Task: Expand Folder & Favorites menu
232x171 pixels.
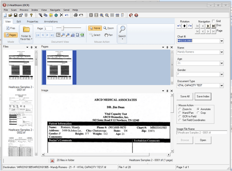Action: pos(26,33)
